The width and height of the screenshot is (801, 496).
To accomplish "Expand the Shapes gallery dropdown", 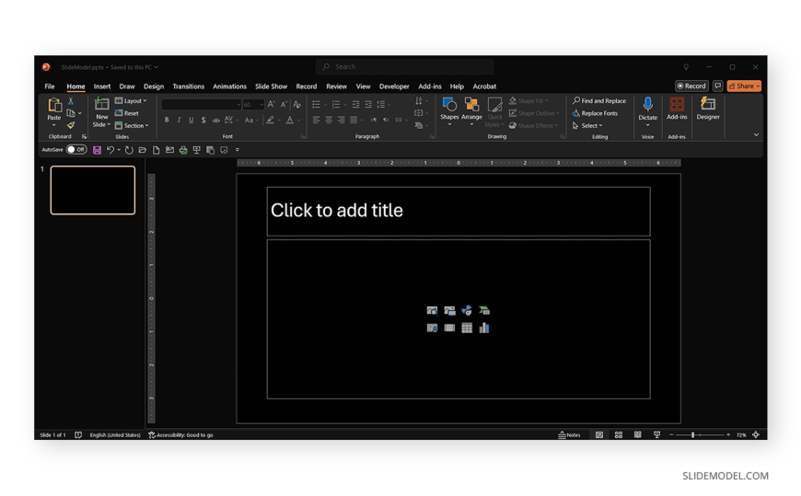I will pos(449,124).
